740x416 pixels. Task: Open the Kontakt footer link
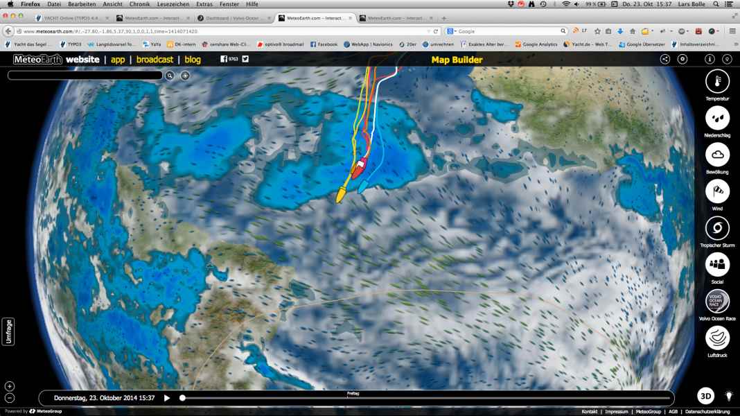coord(590,412)
